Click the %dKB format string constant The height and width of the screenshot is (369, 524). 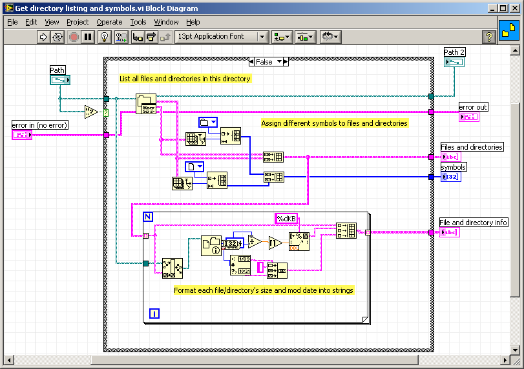point(286,219)
